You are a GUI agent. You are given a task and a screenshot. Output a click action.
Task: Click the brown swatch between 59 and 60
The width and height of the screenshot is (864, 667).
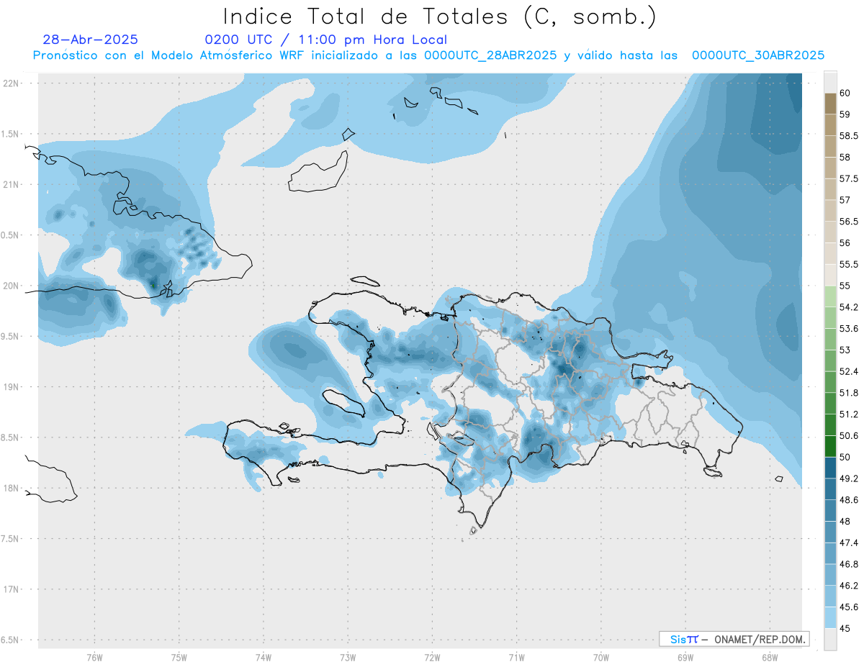click(830, 104)
